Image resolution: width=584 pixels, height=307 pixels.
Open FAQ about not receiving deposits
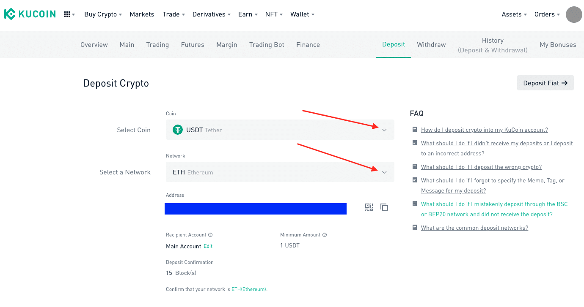(497, 149)
